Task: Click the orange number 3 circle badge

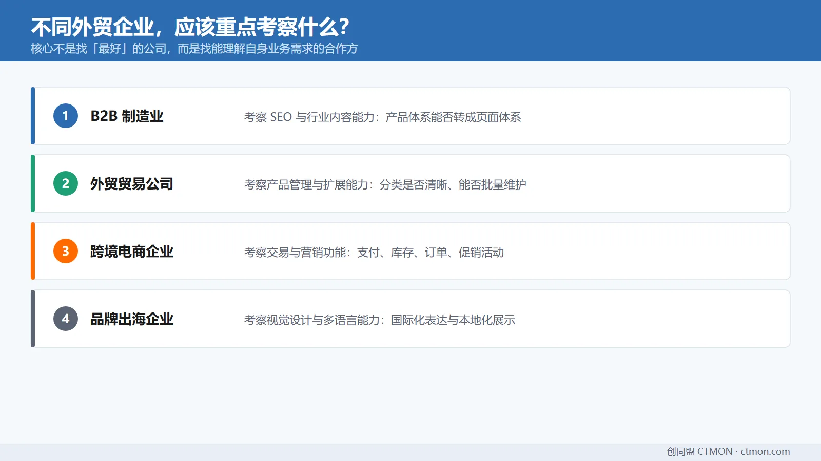Action: (x=66, y=251)
